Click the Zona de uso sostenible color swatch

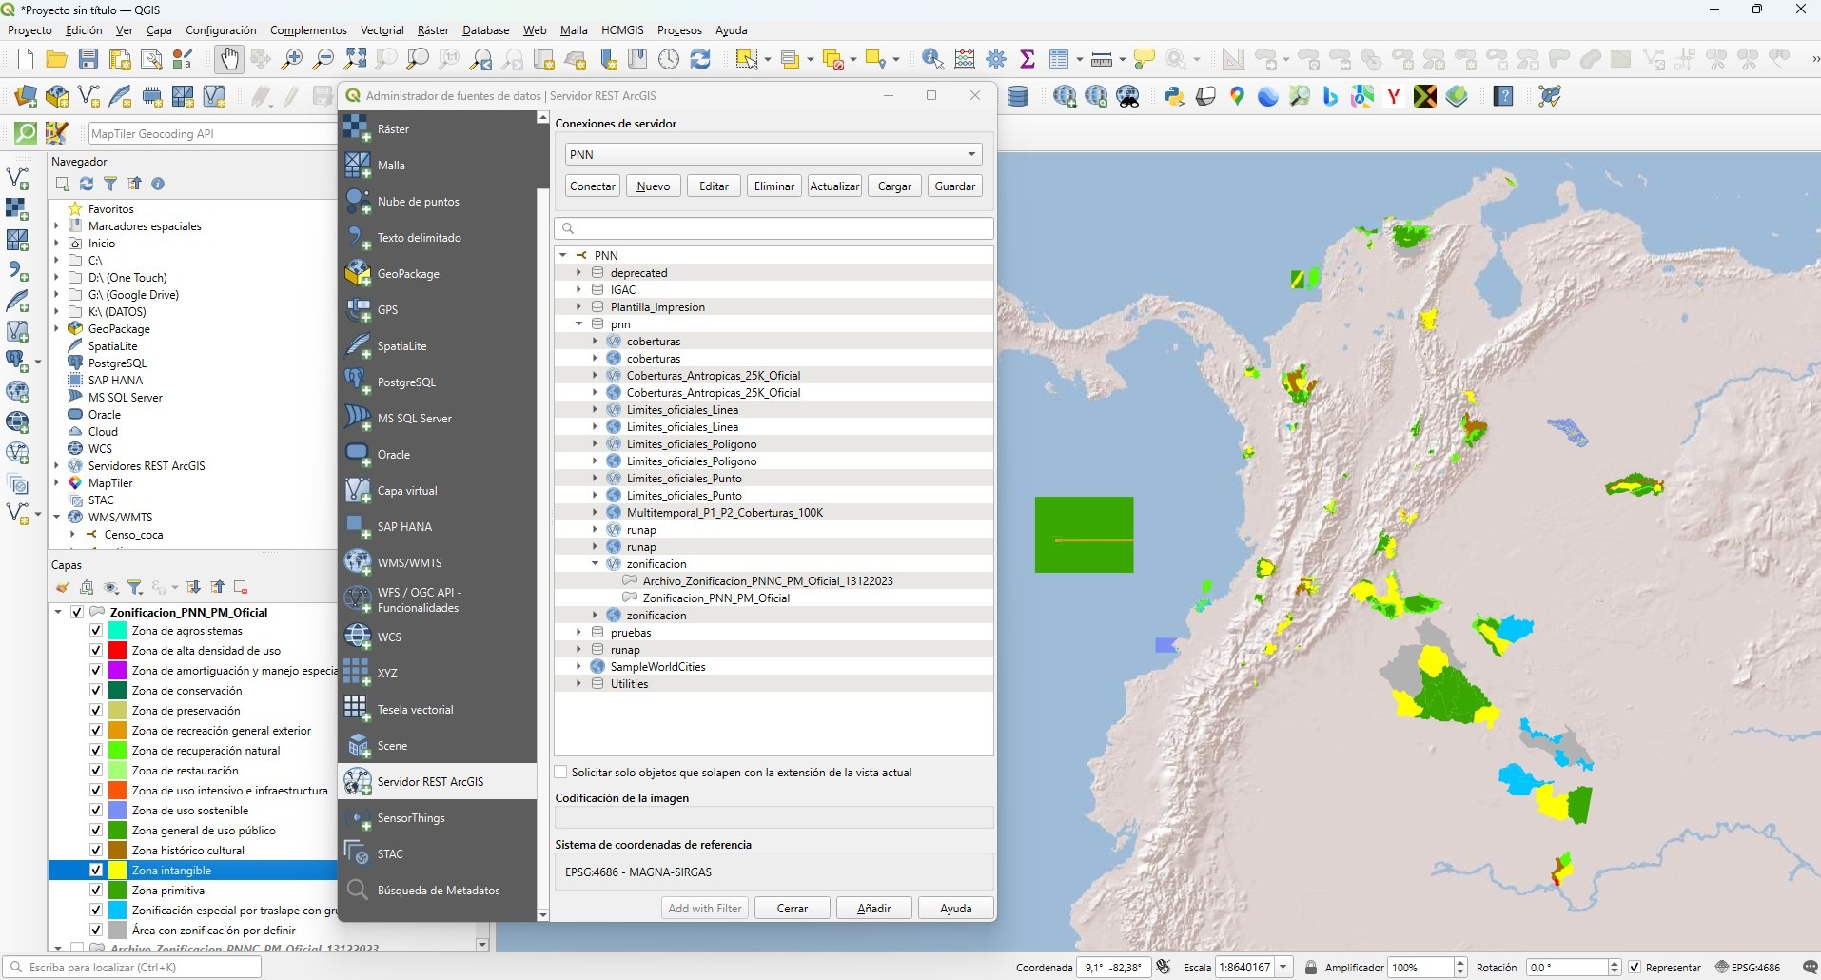[118, 811]
